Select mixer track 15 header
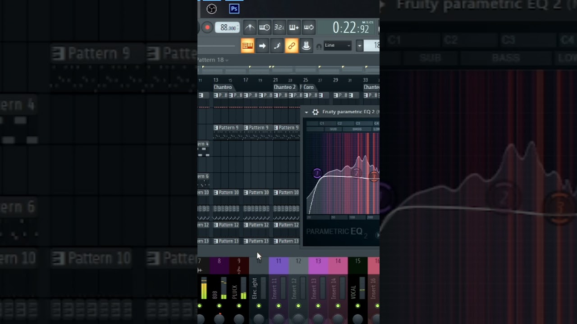577x324 pixels. (x=357, y=265)
